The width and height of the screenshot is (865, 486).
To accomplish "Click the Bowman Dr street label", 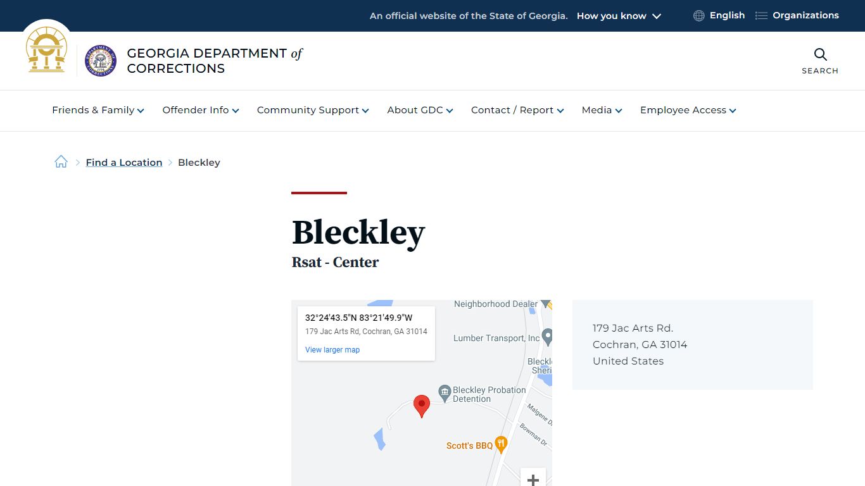I will pos(533,433).
